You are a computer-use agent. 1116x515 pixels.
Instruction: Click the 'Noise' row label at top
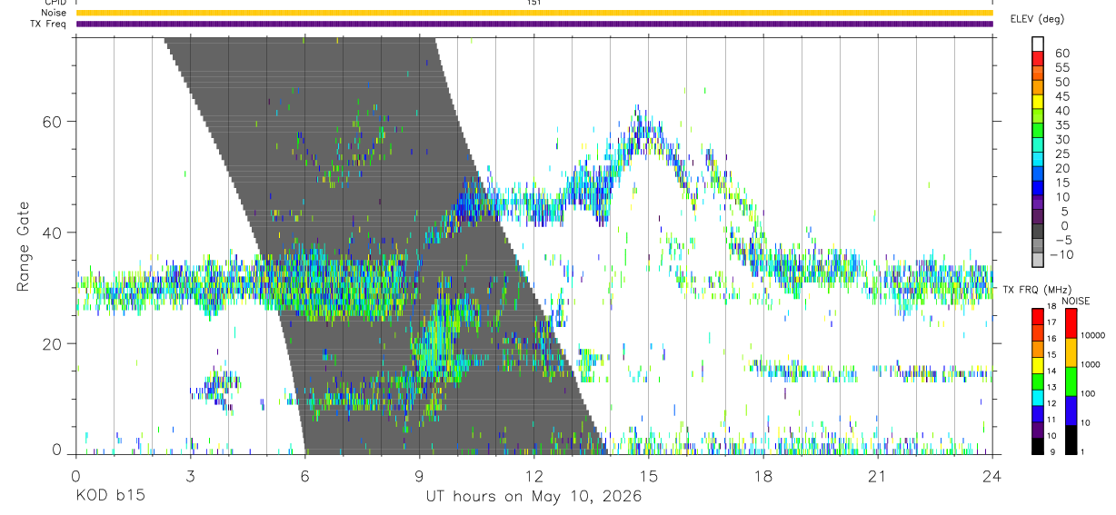[54, 13]
